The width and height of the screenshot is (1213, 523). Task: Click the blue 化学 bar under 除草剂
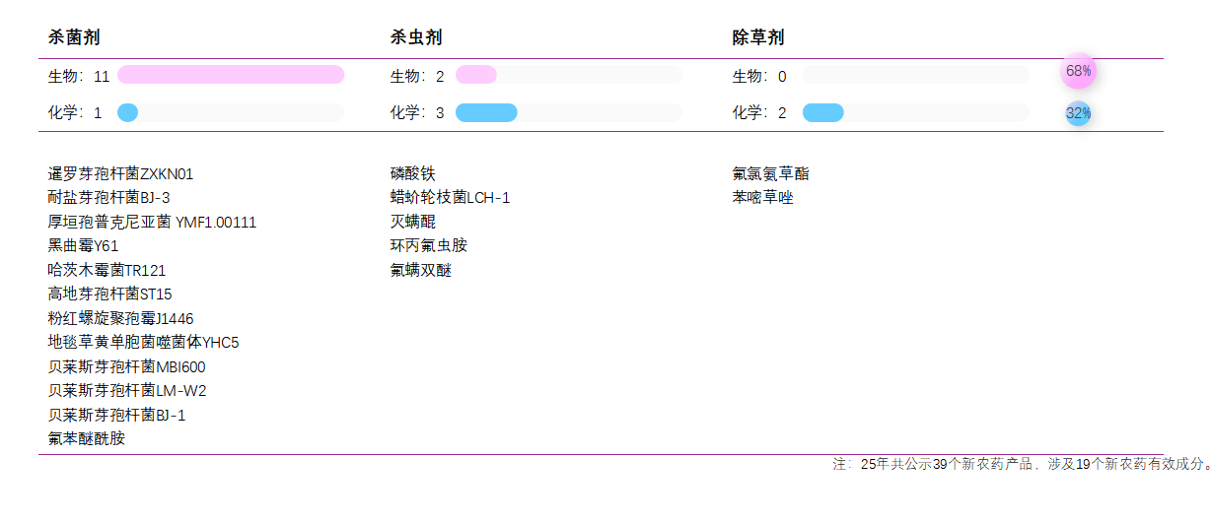[x=823, y=112]
